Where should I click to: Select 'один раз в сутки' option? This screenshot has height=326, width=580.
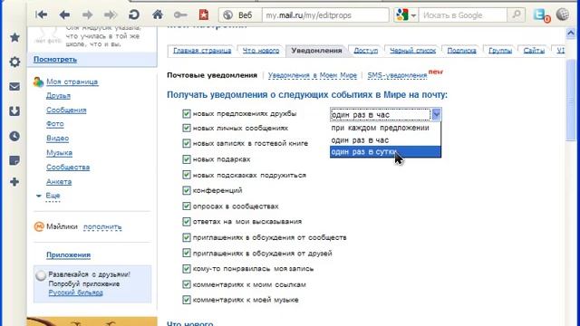pyautogui.click(x=385, y=152)
